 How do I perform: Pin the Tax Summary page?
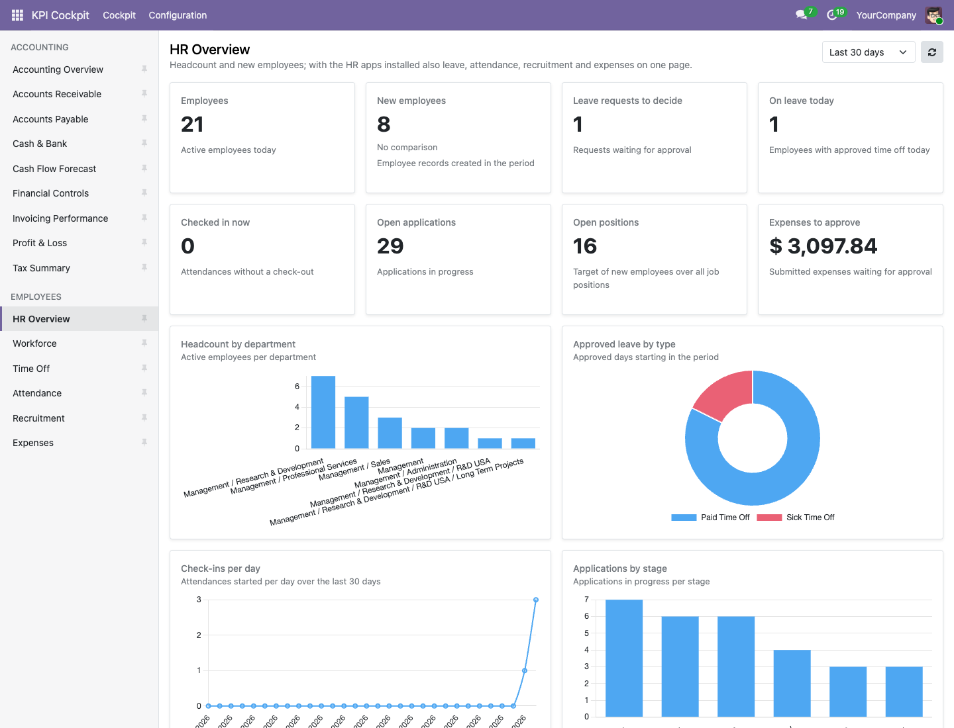[144, 268]
